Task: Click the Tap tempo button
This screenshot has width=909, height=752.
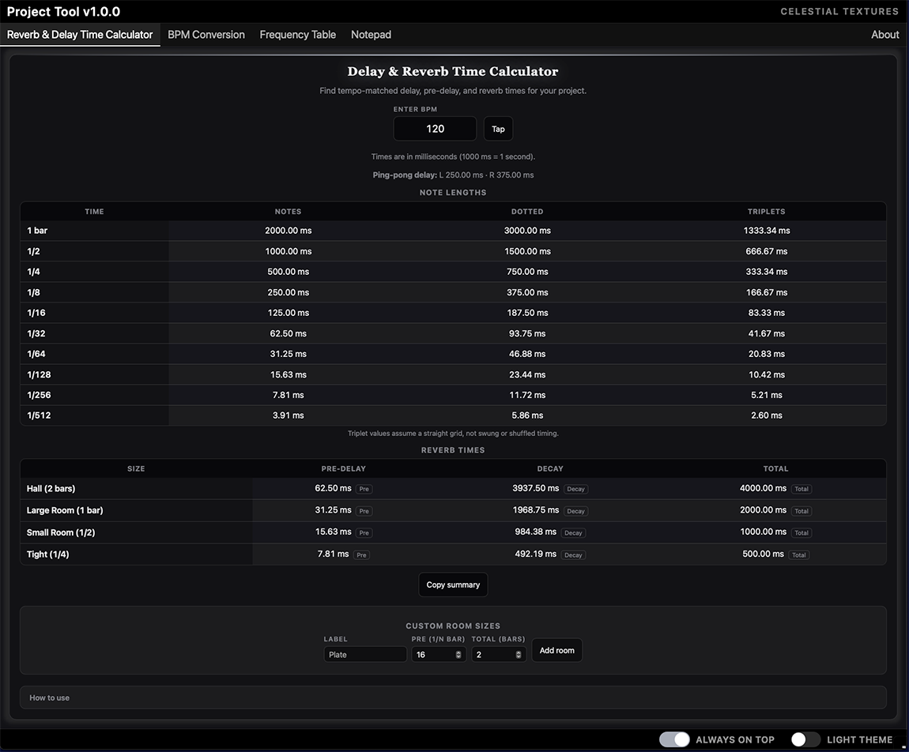Action: 498,129
